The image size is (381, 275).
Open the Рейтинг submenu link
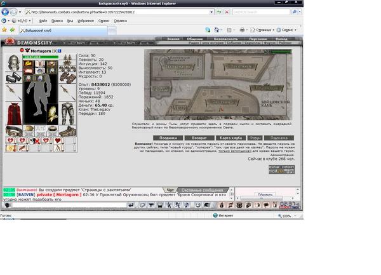pos(285,43)
